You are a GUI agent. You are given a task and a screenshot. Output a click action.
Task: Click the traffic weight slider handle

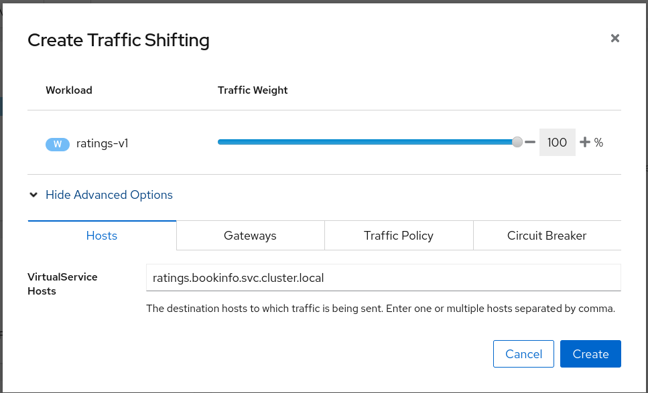tap(517, 142)
